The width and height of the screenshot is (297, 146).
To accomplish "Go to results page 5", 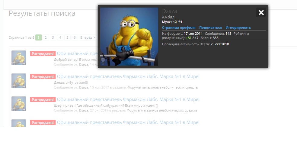I will point(67,37).
